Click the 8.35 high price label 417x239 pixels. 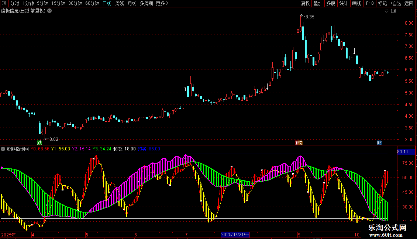(x=310, y=17)
